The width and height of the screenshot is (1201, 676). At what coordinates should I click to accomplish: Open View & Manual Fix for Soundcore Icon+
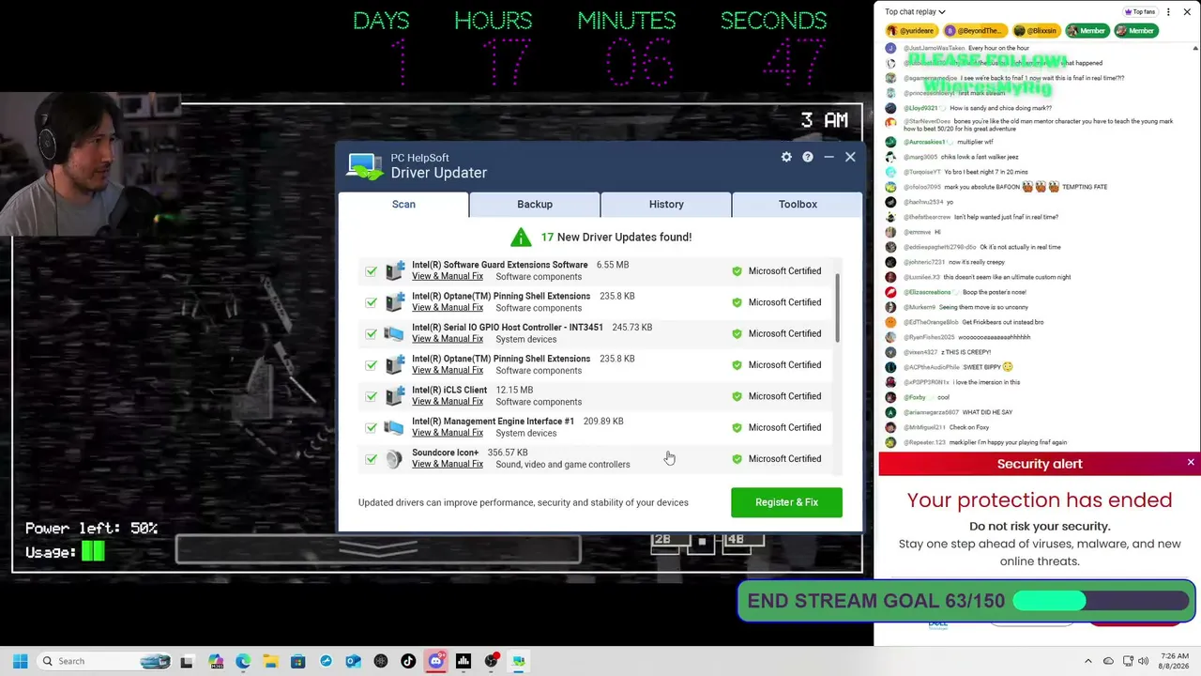point(448,464)
